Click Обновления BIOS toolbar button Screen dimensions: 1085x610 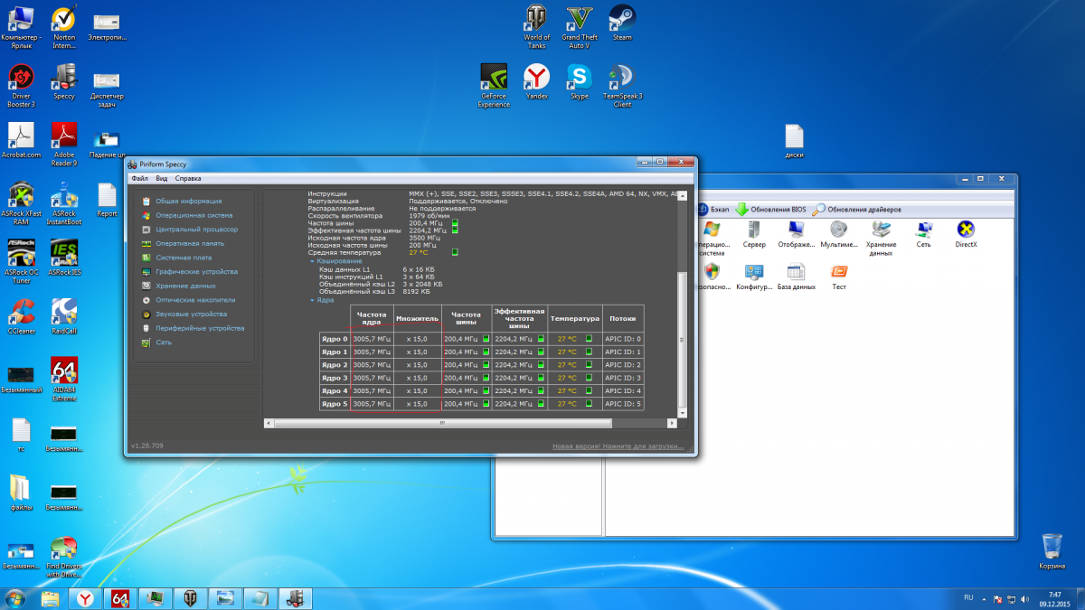pyautogui.click(x=769, y=209)
